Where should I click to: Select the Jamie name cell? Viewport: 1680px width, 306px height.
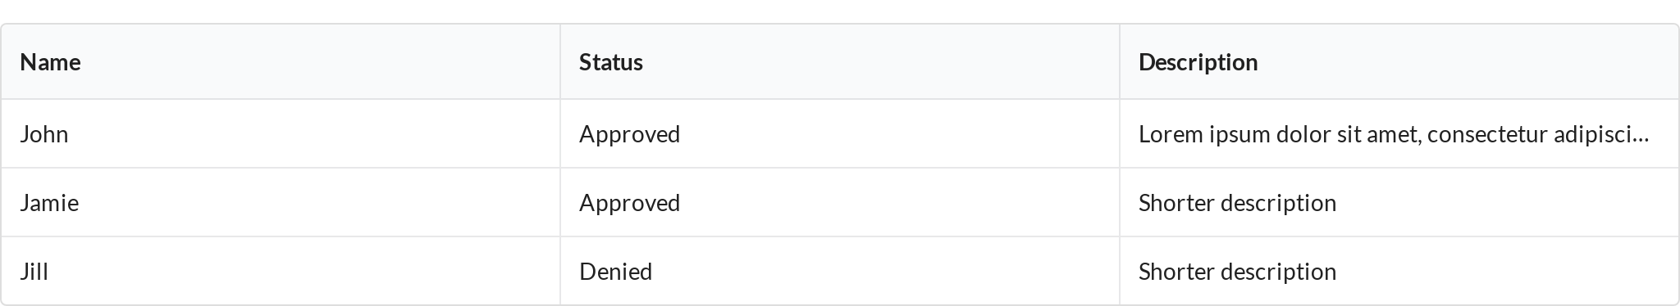click(281, 203)
